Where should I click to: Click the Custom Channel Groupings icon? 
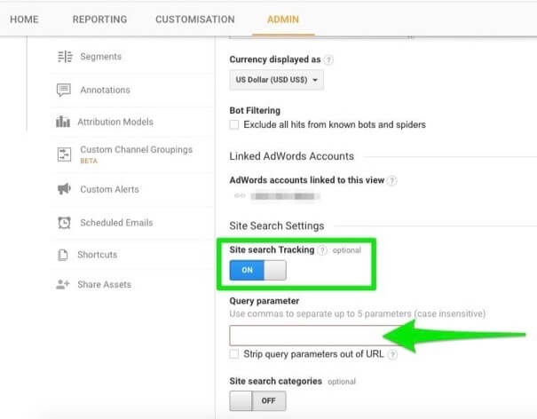click(64, 154)
